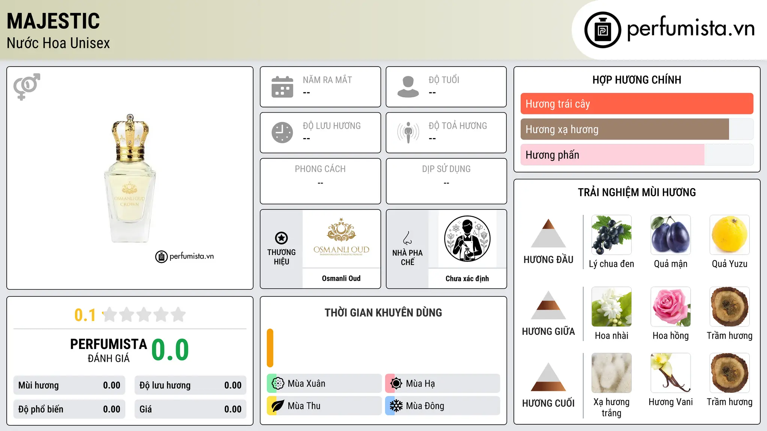Click the Mùa Xuân season button
The width and height of the screenshot is (767, 431).
coord(324,383)
